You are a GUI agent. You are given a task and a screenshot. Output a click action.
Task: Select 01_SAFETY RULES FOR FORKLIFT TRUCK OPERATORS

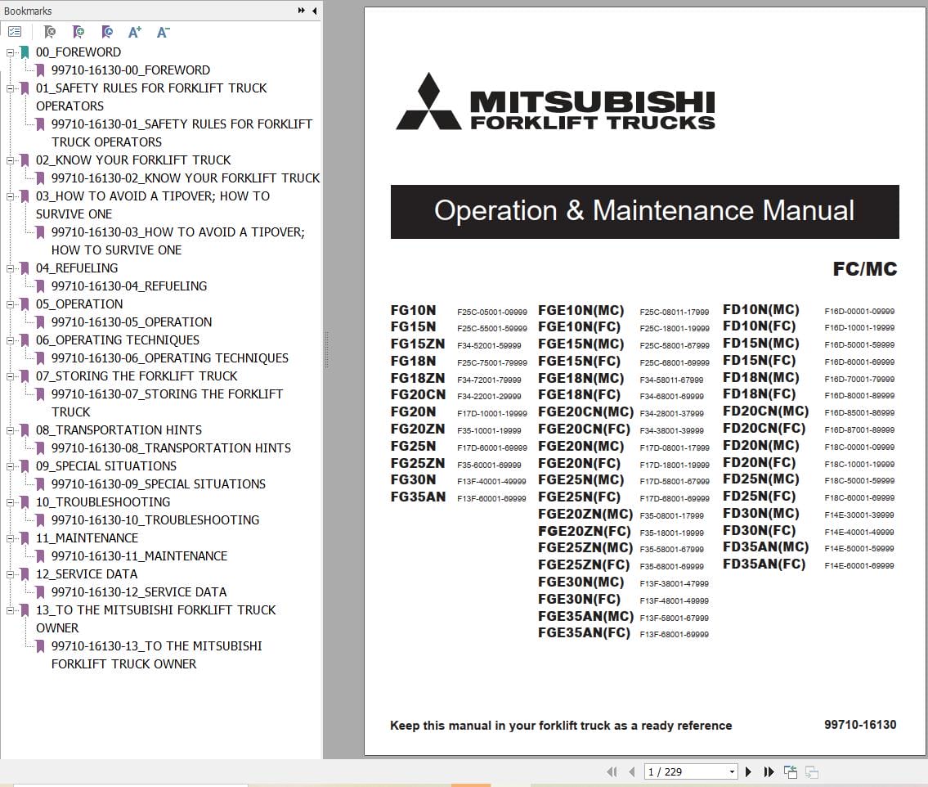tap(151, 97)
